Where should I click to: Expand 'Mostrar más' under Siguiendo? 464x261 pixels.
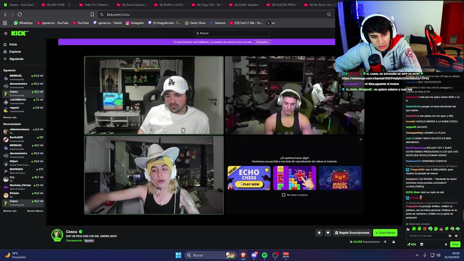(x=10, y=117)
